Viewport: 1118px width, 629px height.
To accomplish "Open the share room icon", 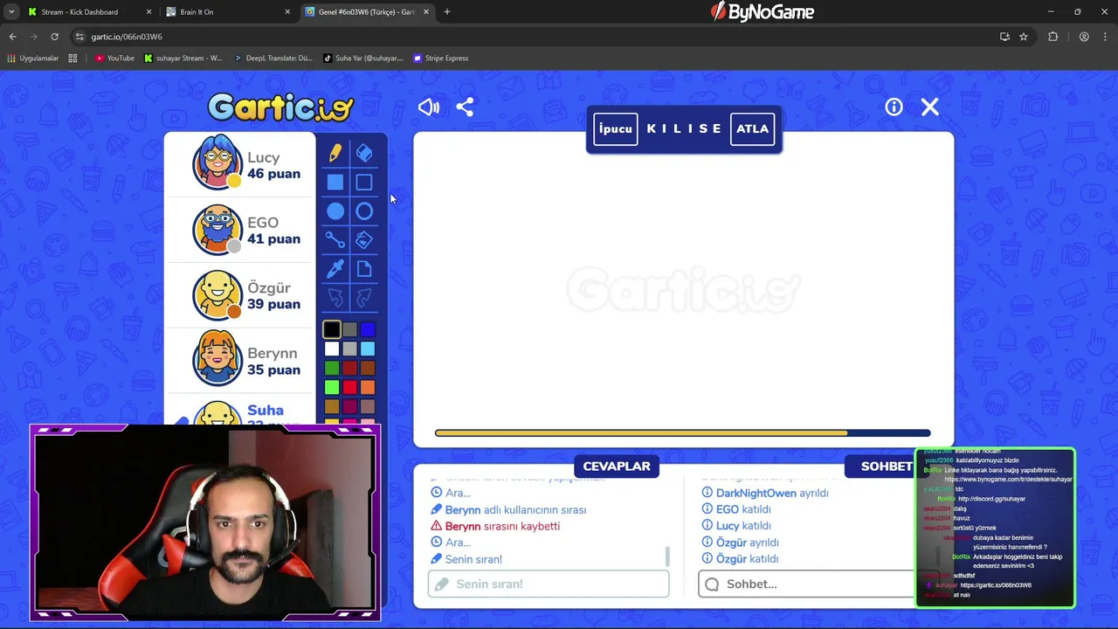I will 465,107.
